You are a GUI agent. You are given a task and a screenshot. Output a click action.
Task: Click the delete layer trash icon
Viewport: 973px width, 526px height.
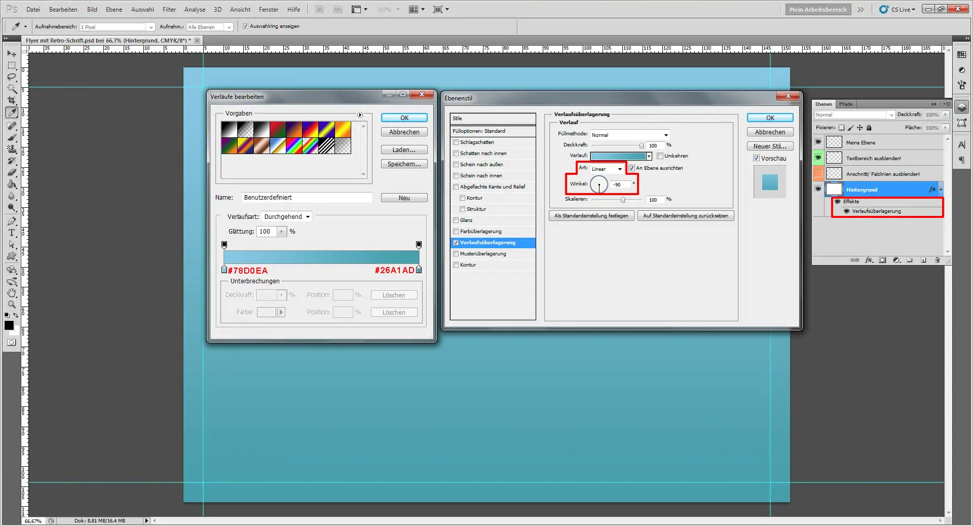coord(937,260)
